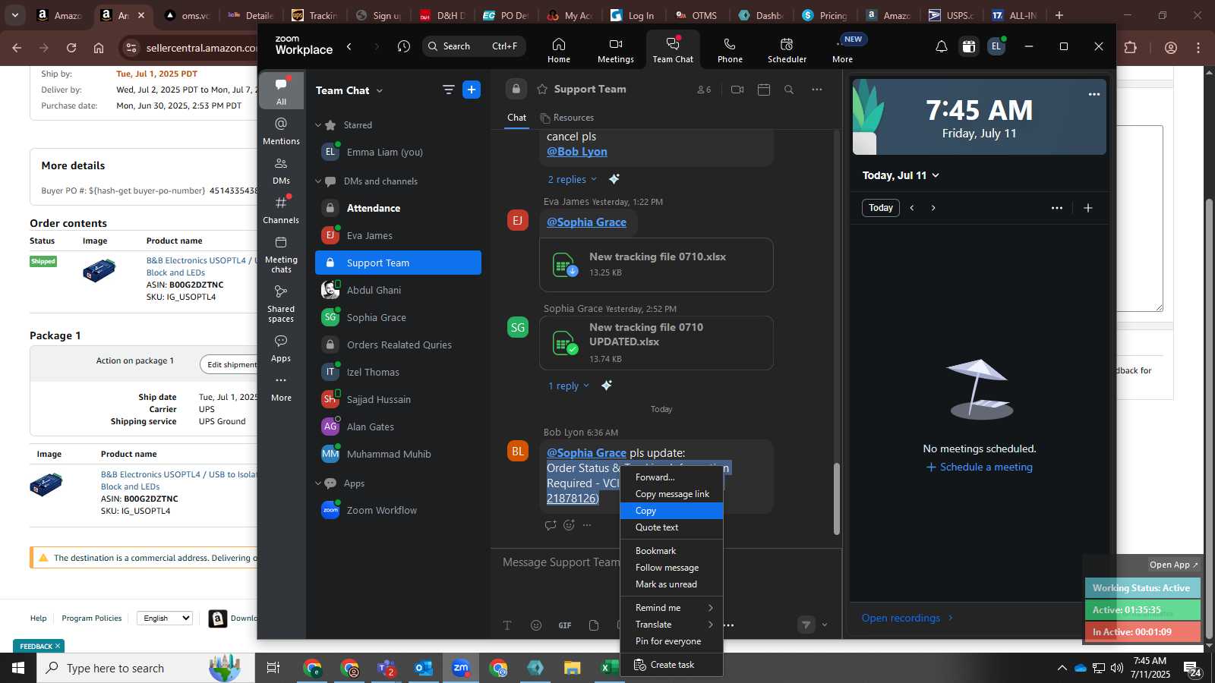Open the Scheduler tab in Zoom

(x=787, y=50)
